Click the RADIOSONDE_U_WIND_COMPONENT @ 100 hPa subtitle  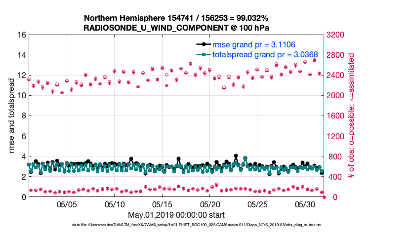click(176, 27)
